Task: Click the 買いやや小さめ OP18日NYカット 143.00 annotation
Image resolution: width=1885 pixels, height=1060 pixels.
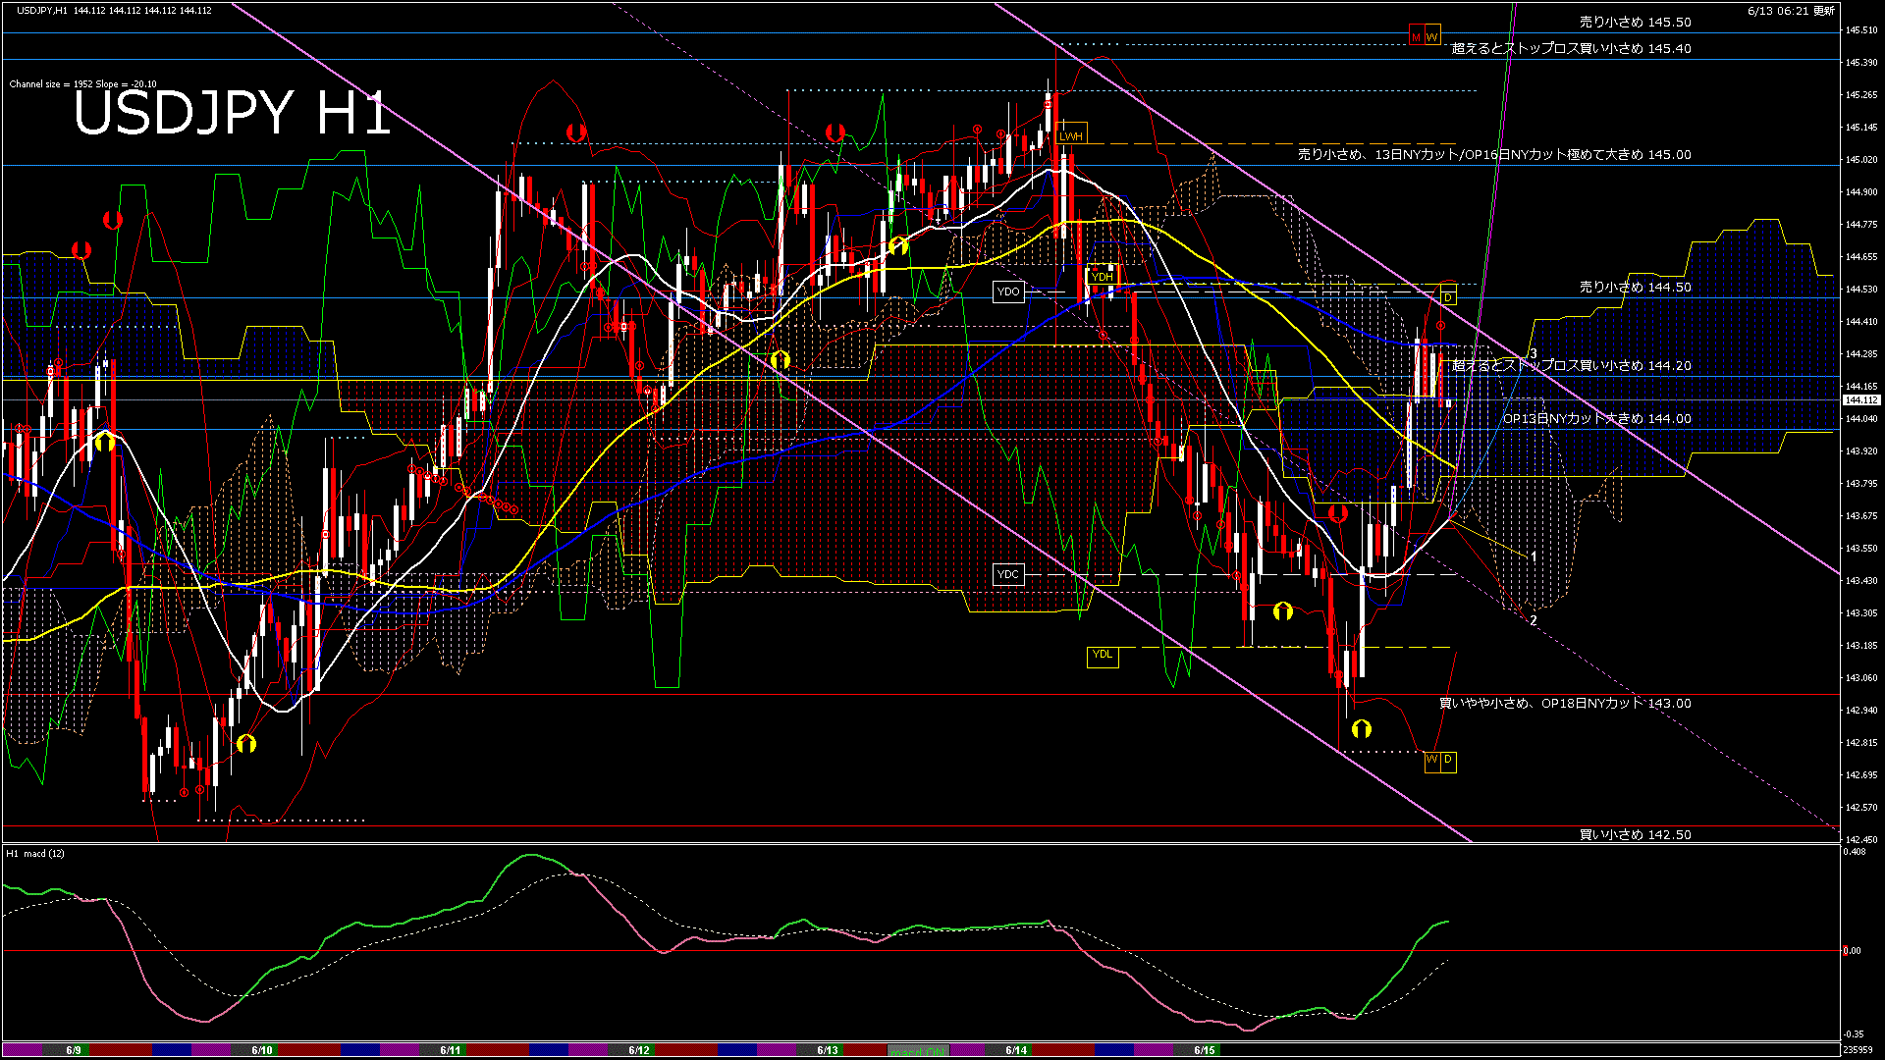Action: tap(1565, 703)
